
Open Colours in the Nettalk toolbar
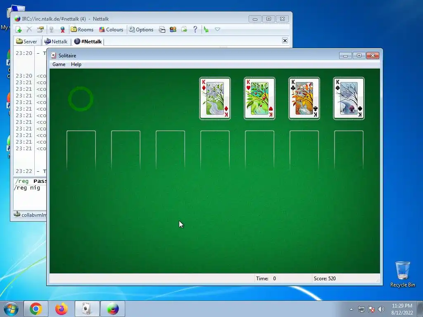click(111, 30)
